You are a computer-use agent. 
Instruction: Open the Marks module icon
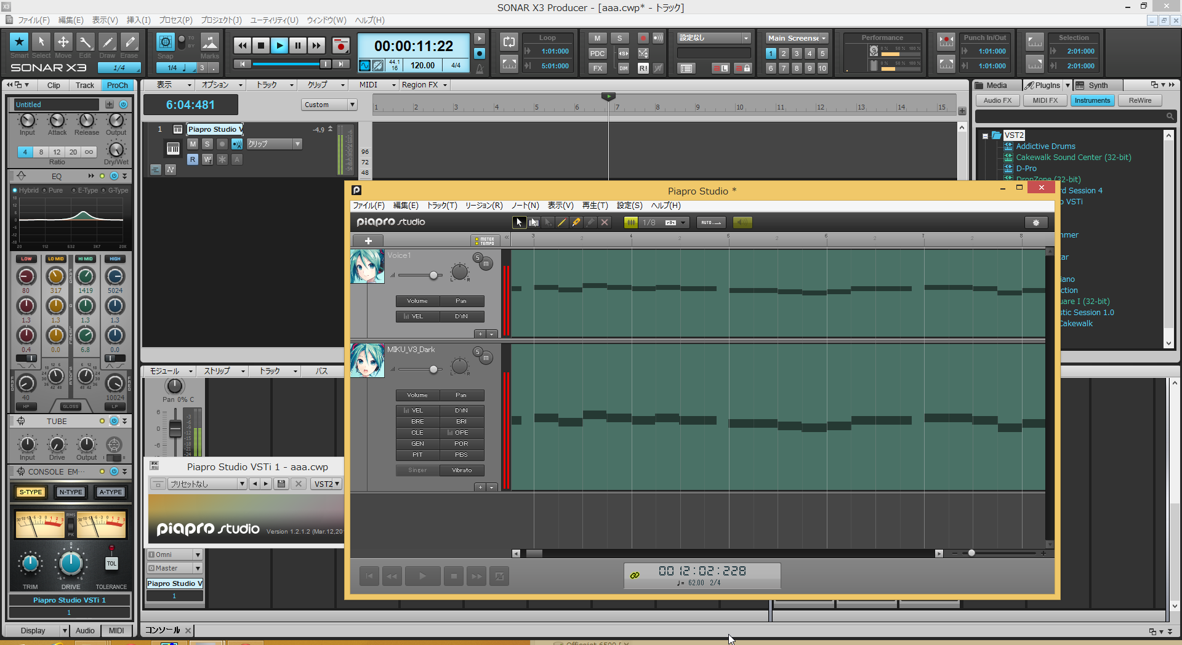pos(209,42)
